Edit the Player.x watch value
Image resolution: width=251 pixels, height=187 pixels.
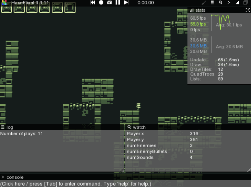tap(194, 134)
